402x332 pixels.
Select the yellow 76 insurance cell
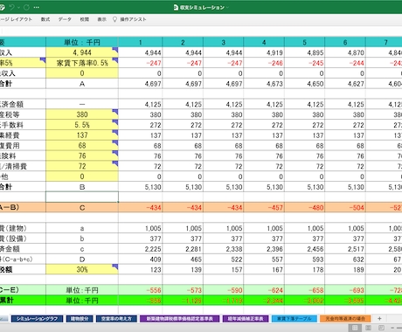tap(82, 156)
